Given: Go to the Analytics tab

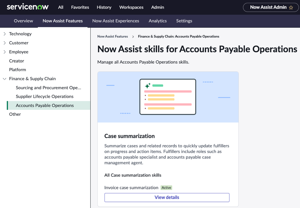Looking at the screenshot, I should 157,21.
